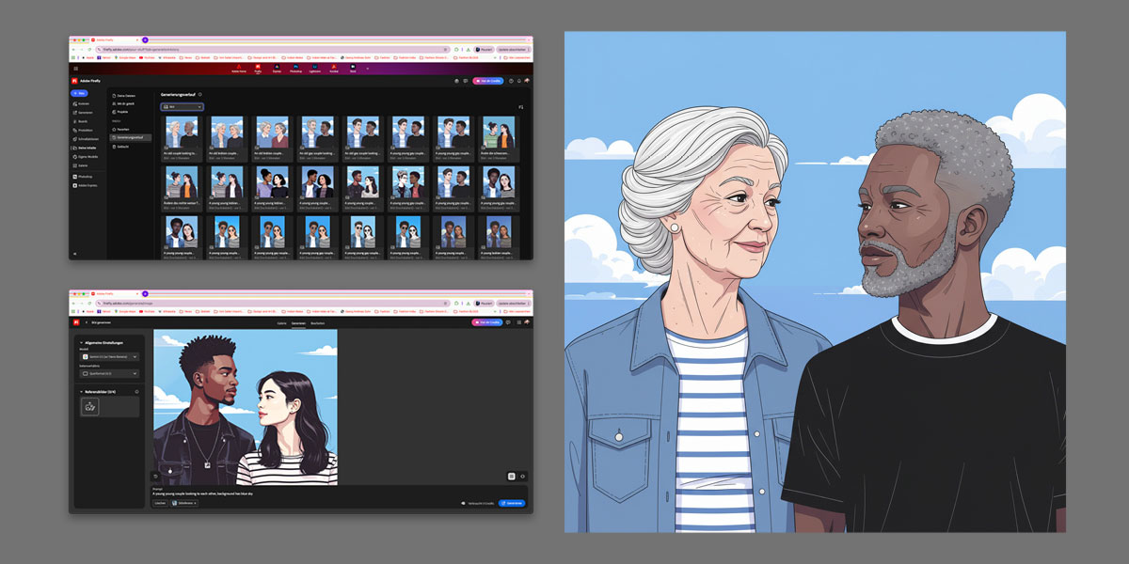
Task: Switch to the Bearbeiten tab
Action: [x=318, y=322]
